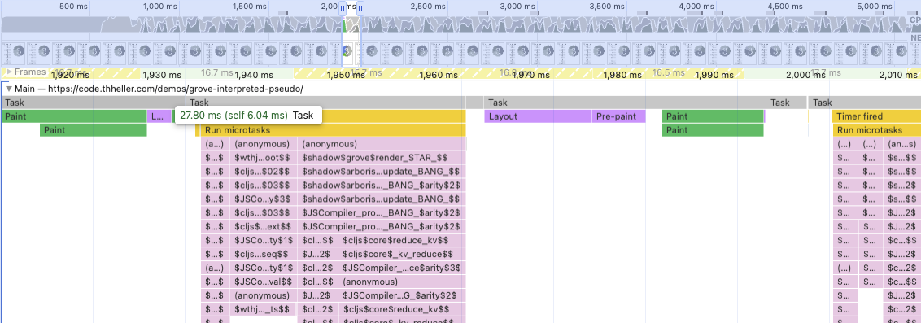Click the 16.5 ms frame in Frames track
921x323 pixels.
tap(670, 73)
